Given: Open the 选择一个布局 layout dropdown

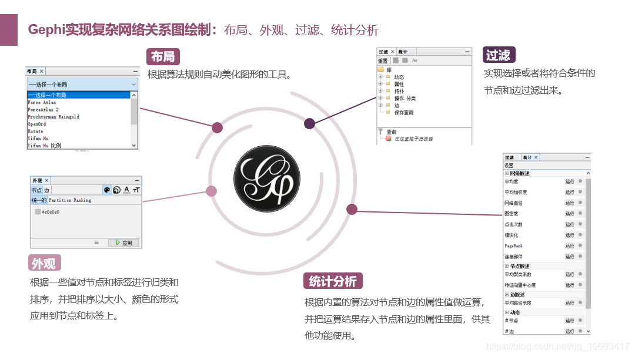Looking at the screenshot, I should (82, 84).
